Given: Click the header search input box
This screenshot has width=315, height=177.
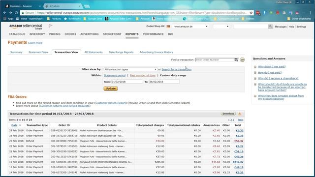Looking at the screenshot, I should 251,27.
